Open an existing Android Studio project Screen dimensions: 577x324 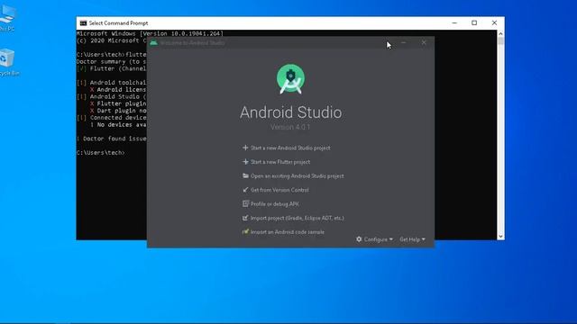click(x=293, y=176)
